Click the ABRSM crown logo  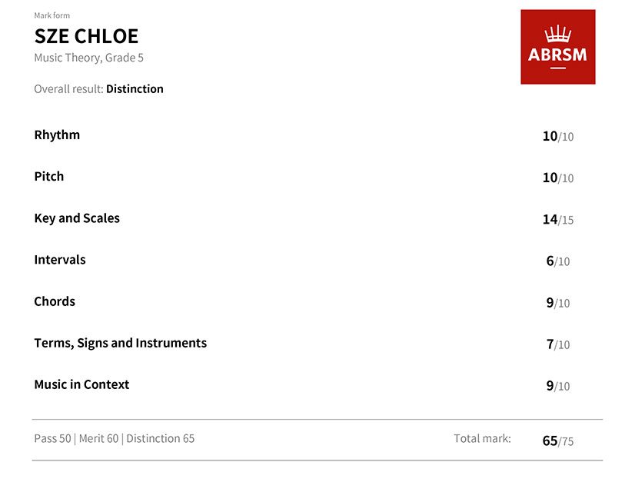(557, 47)
